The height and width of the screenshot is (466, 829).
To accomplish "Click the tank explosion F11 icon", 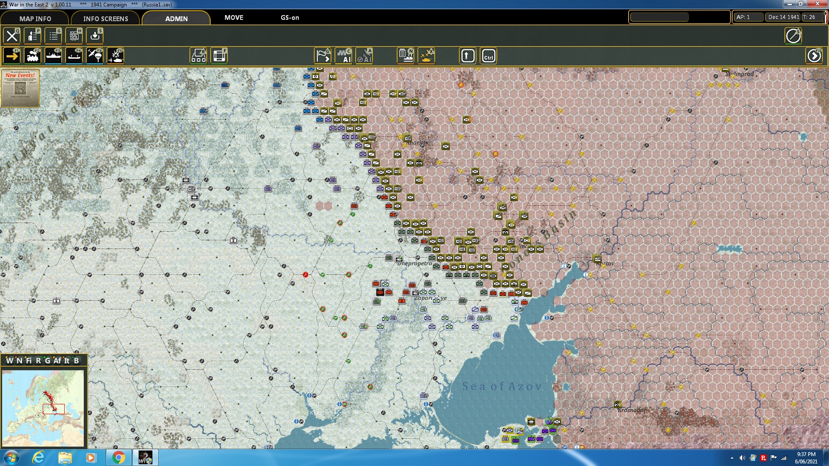I will [116, 56].
